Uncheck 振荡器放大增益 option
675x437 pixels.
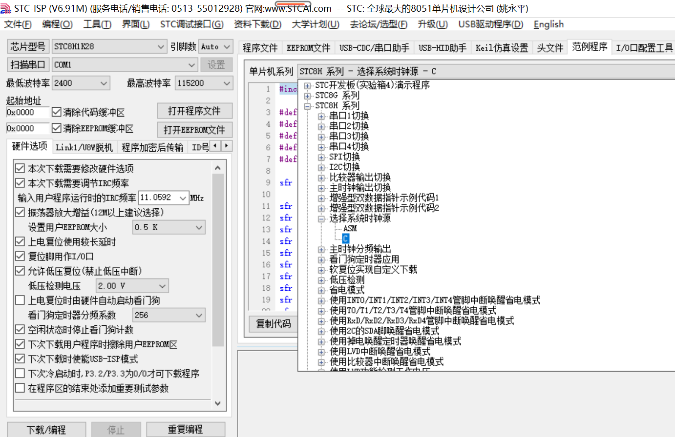click(x=20, y=213)
